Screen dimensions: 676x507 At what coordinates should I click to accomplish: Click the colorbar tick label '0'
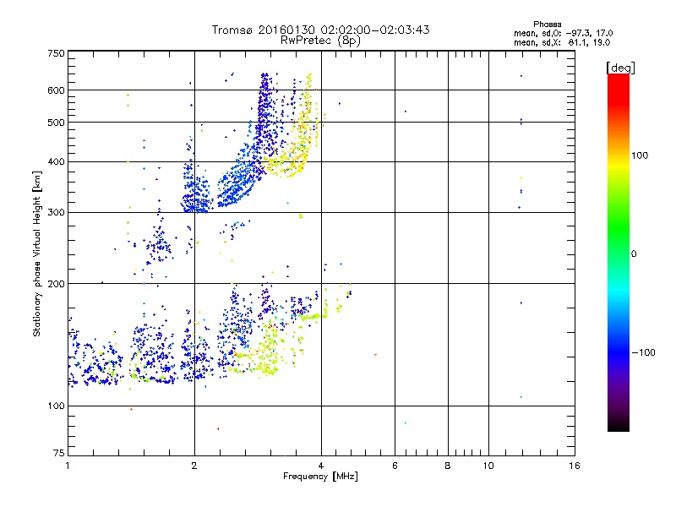pyautogui.click(x=634, y=254)
